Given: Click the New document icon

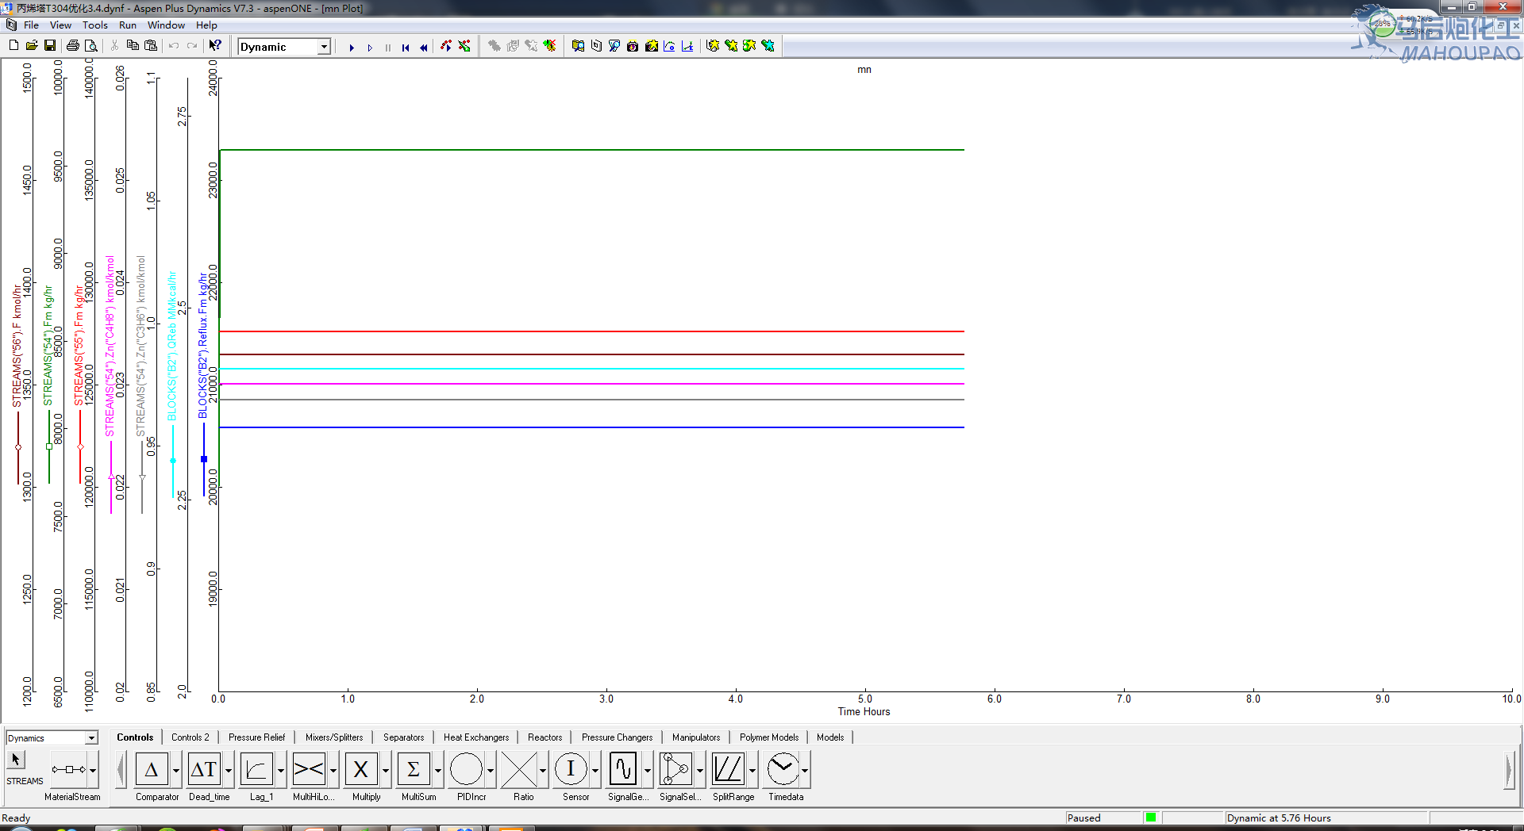Looking at the screenshot, I should tap(13, 46).
